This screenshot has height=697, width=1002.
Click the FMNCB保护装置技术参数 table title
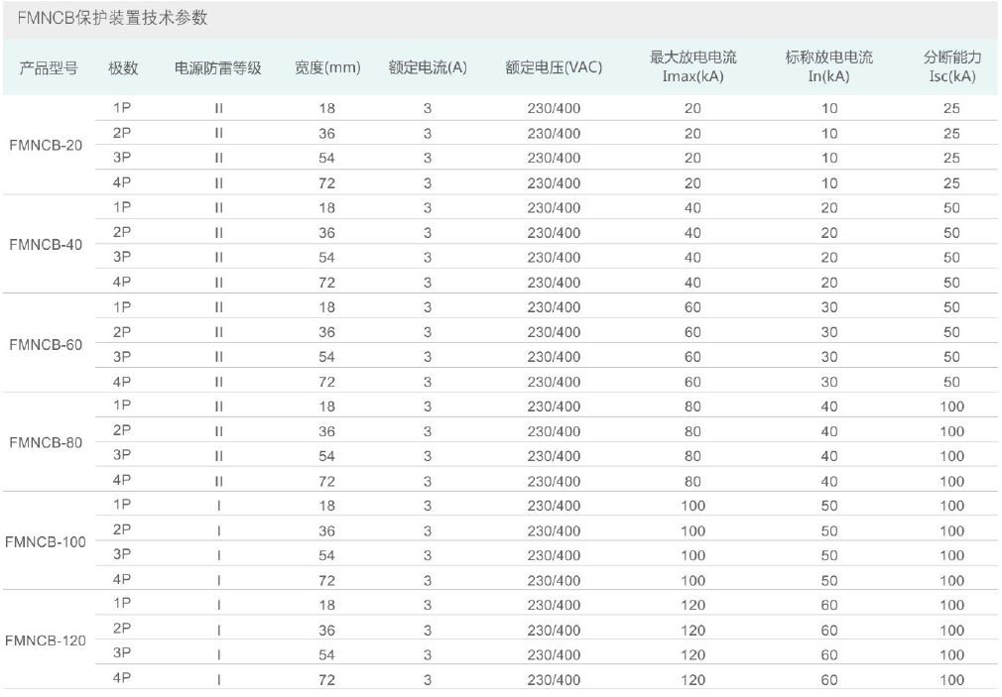(x=112, y=19)
